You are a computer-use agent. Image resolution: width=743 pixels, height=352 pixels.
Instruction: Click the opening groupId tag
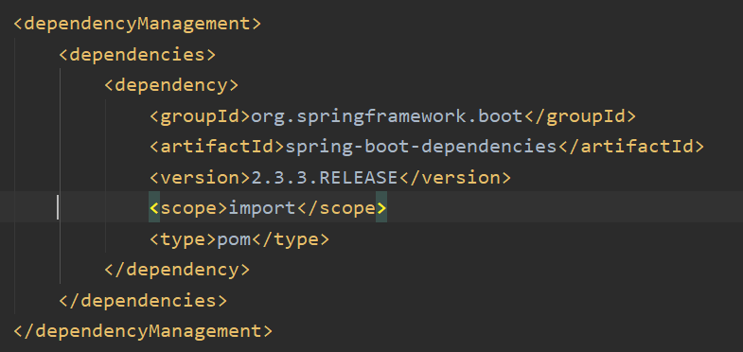tap(200, 116)
